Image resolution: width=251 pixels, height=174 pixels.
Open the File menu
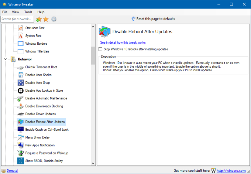pyautogui.click(x=5, y=12)
